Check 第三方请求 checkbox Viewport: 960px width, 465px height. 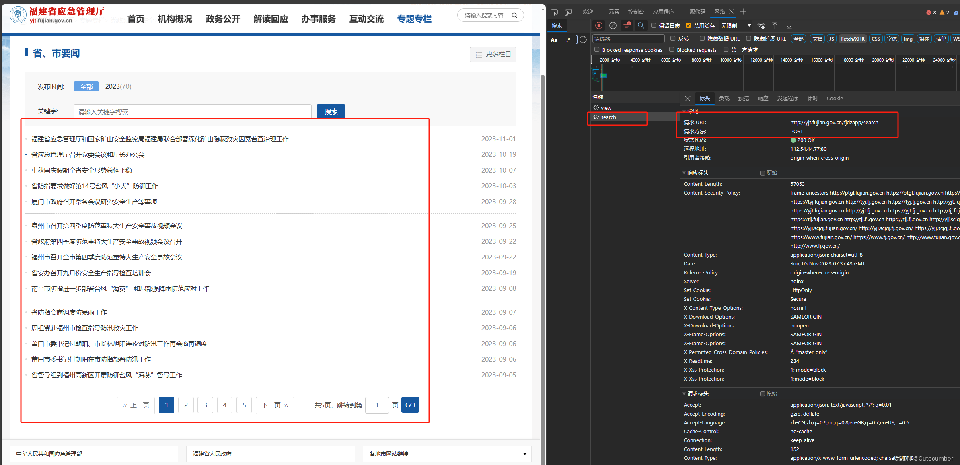click(726, 50)
